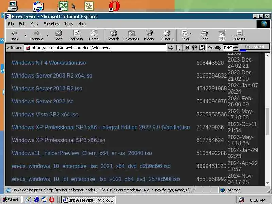Click the address bar URL field
Viewport: 272px width, 204px height.
click(95, 48)
